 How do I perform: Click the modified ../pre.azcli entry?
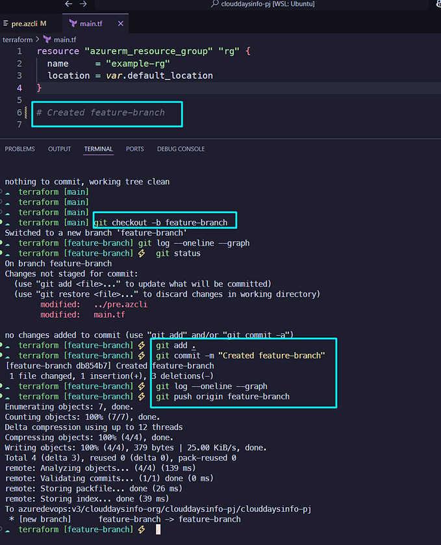(94, 305)
